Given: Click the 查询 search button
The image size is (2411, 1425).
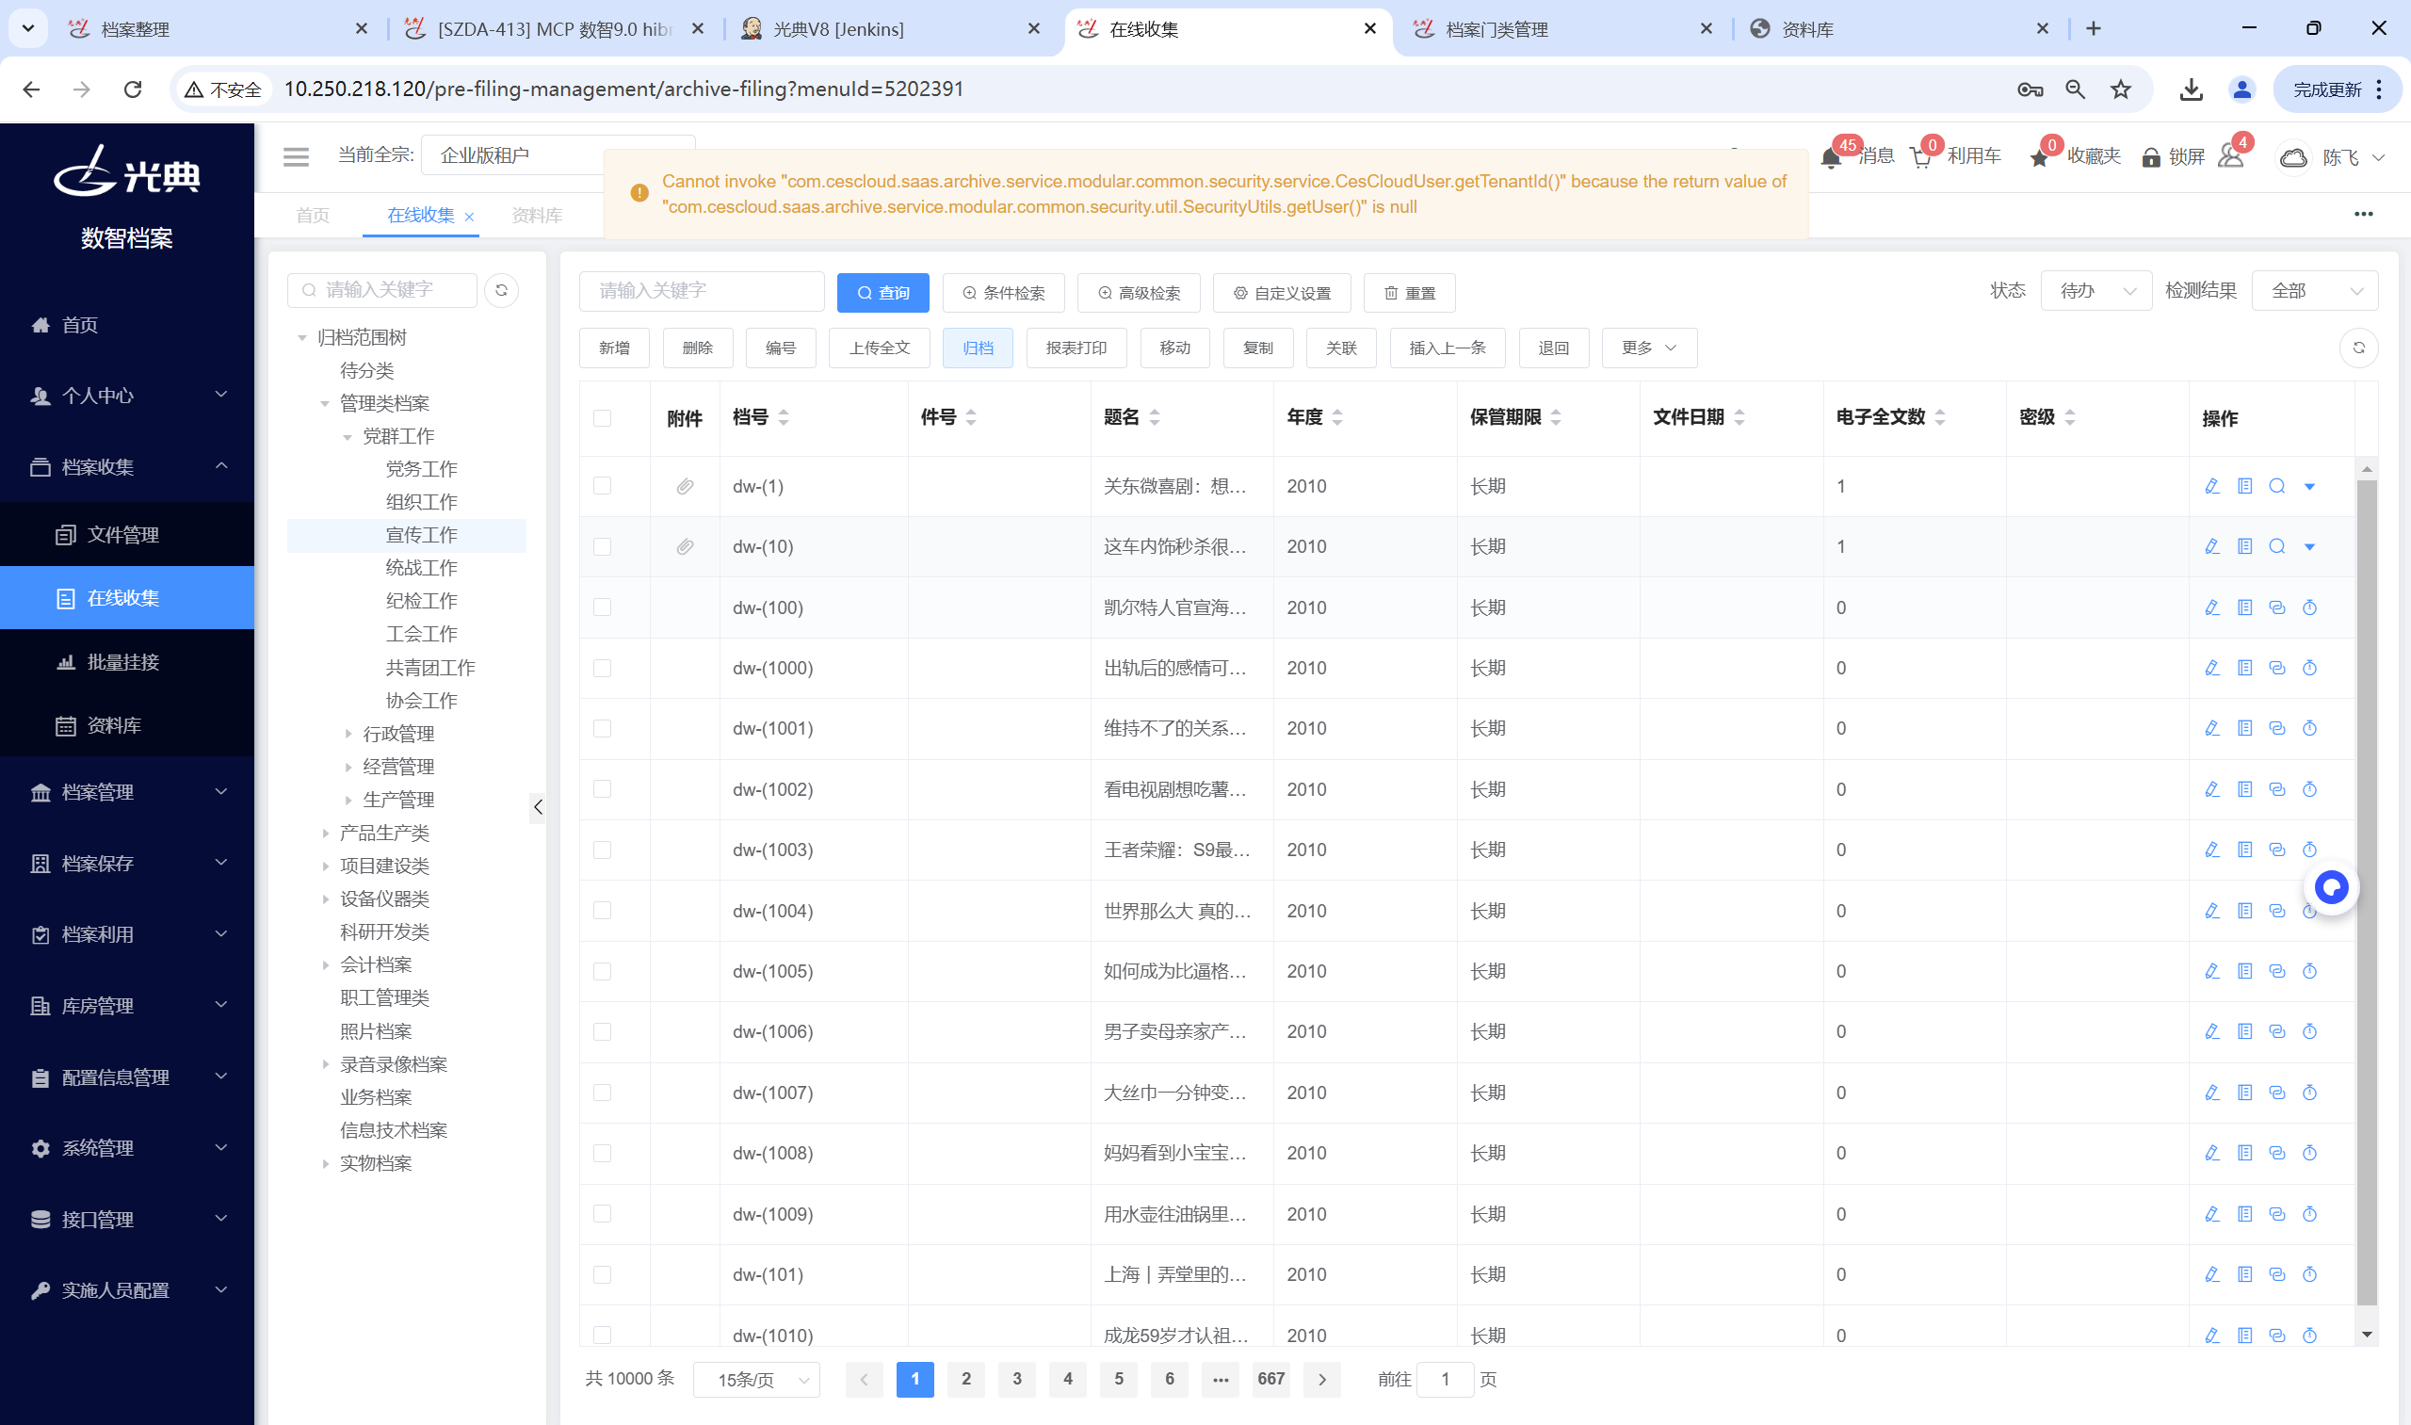Looking at the screenshot, I should pos(882,293).
